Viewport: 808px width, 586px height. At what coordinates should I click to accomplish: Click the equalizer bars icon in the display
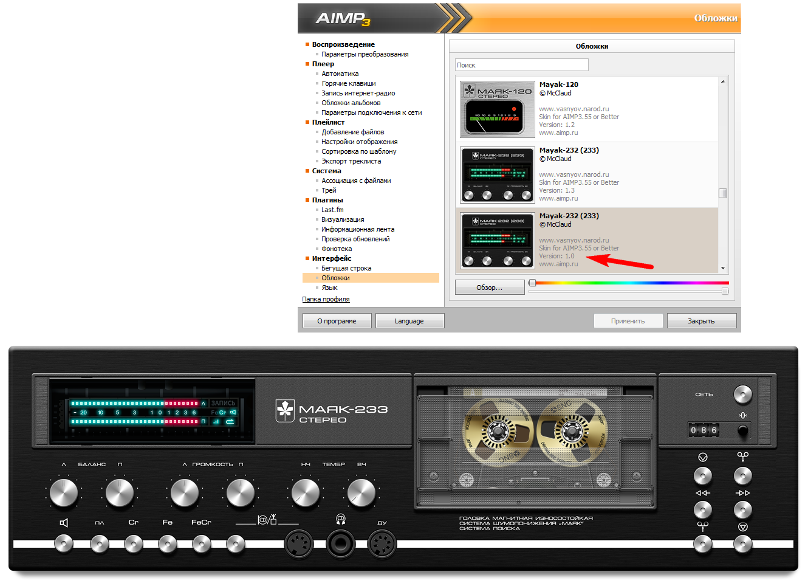[216, 421]
